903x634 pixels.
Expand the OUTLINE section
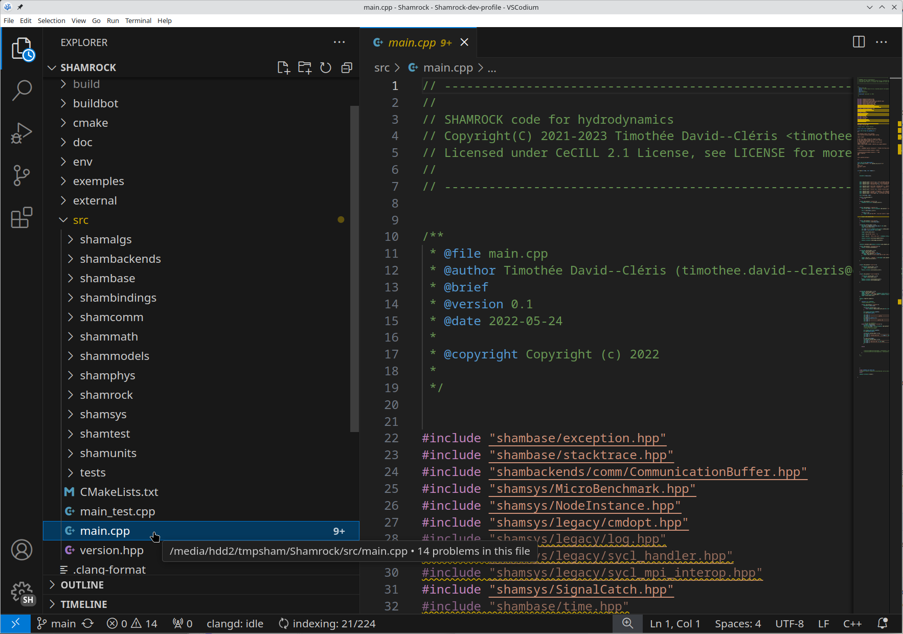click(201, 585)
